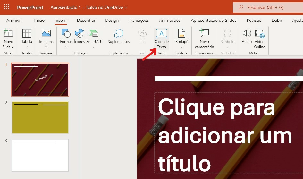Click the Tabela grid icon
The height and width of the screenshot is (179, 303).
pos(27,33)
